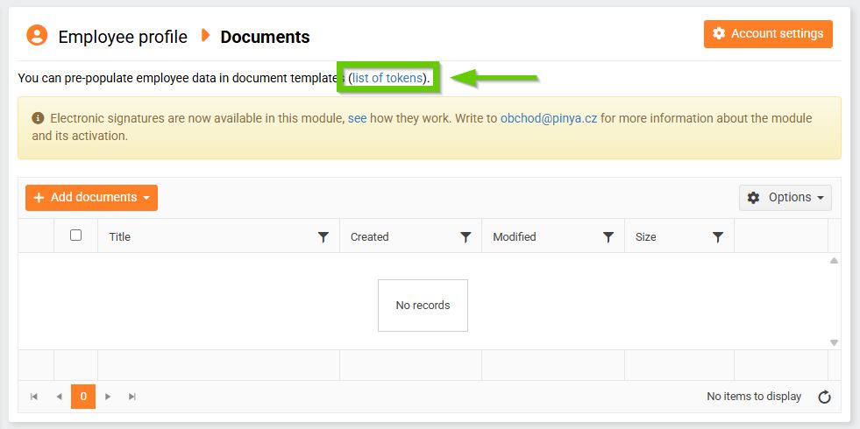Refresh the documents grid
Viewport: 860px width, 429px height.
824,397
